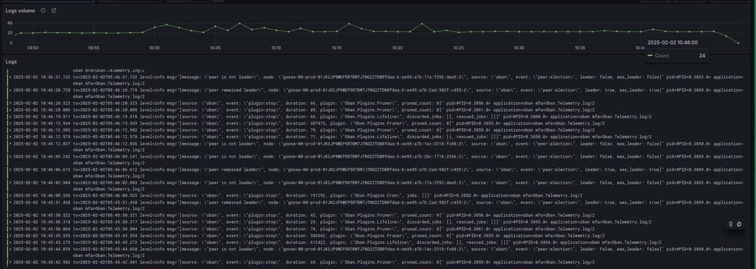The height and width of the screenshot is (269, 756).
Task: Click timestamp 2025-02-02 10:45:50.004 log row
Action: [43, 229]
